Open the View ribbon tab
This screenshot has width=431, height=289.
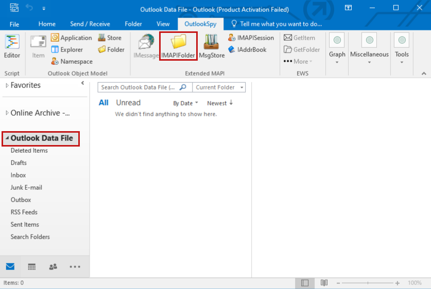pyautogui.click(x=163, y=24)
